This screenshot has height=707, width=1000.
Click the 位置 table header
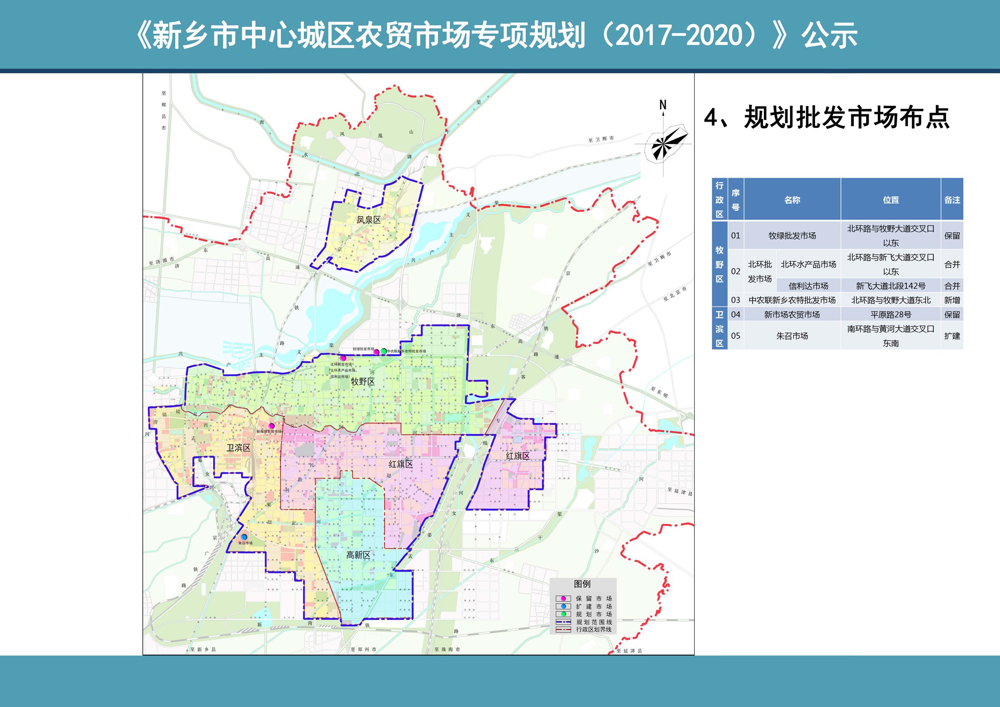[891, 200]
